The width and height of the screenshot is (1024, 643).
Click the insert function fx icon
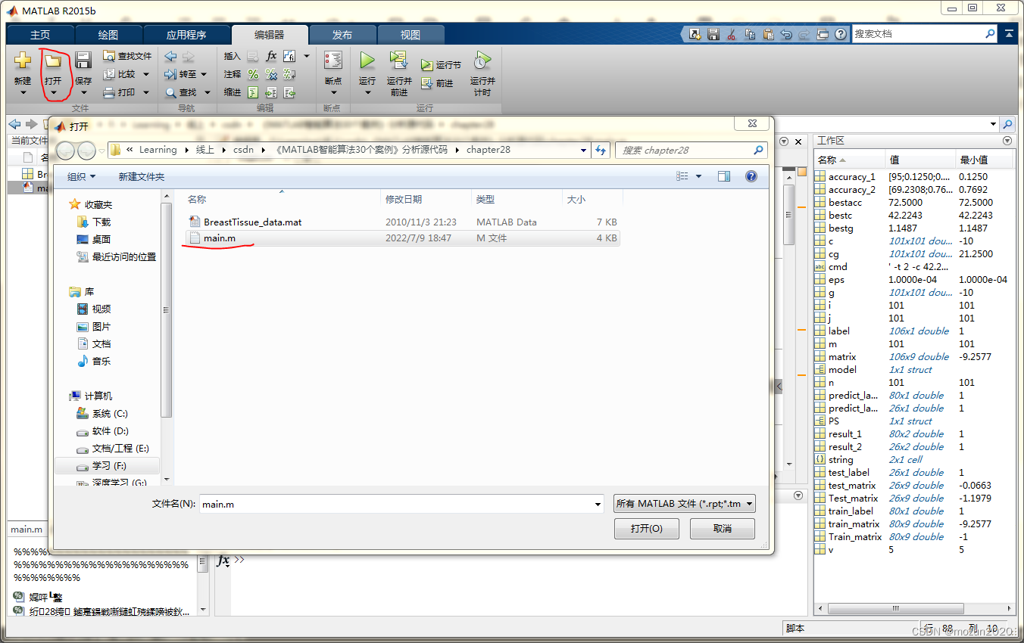pos(271,56)
